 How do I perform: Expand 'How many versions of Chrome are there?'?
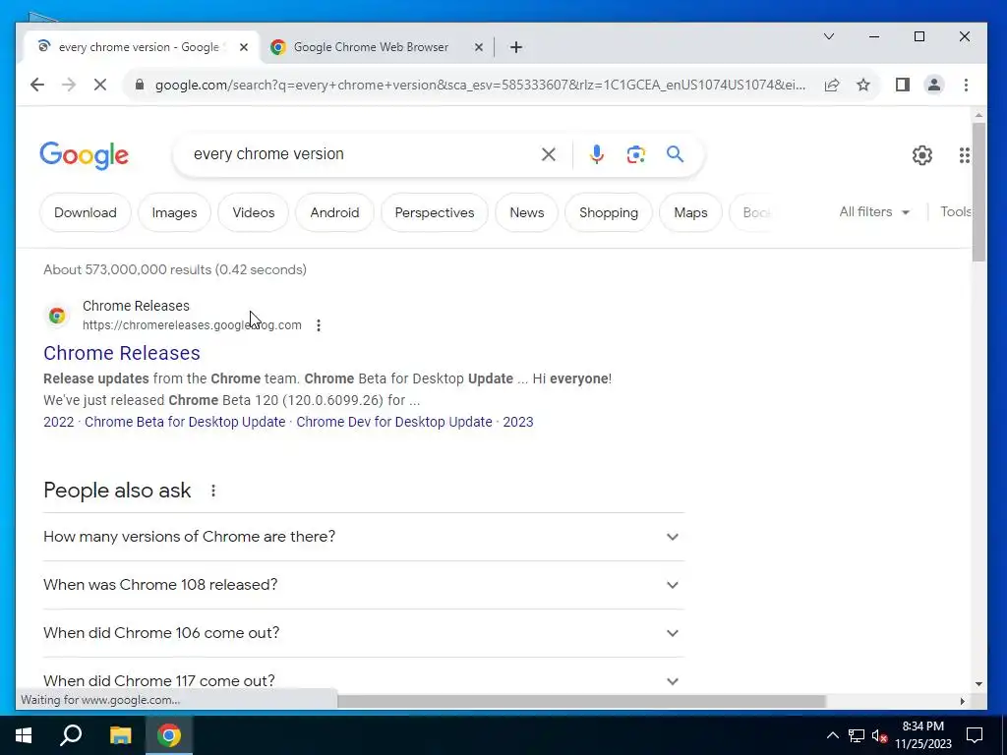[364, 537]
